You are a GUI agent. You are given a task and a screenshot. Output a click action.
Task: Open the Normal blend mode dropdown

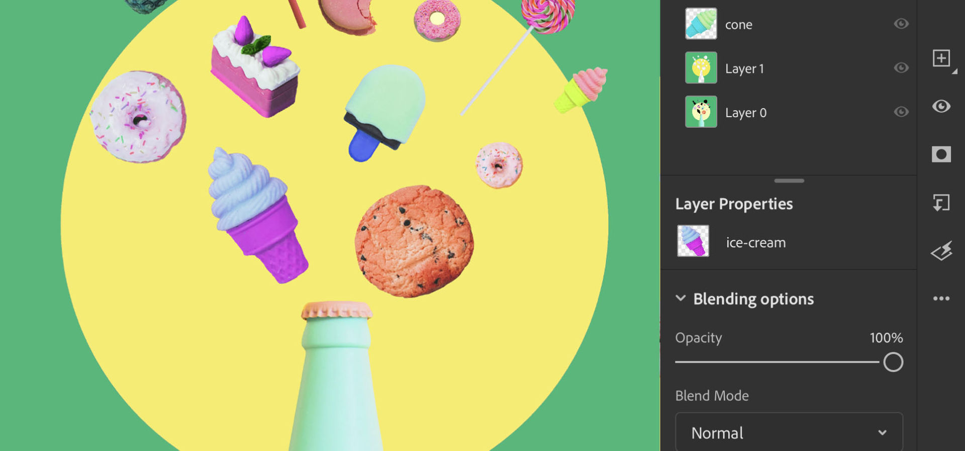[x=789, y=432]
